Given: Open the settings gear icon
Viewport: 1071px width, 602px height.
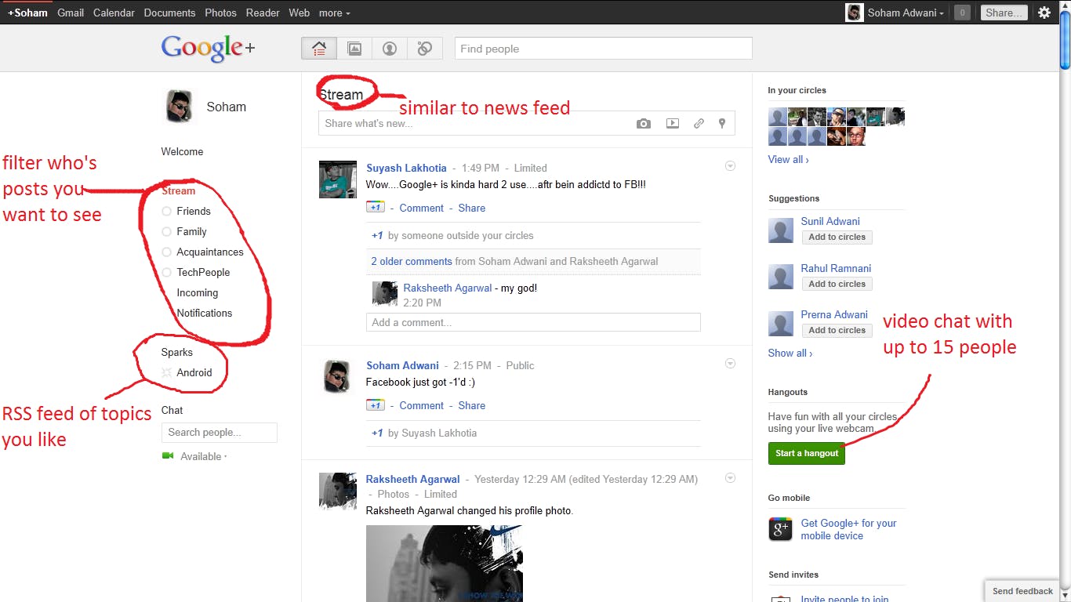Looking at the screenshot, I should (1044, 13).
